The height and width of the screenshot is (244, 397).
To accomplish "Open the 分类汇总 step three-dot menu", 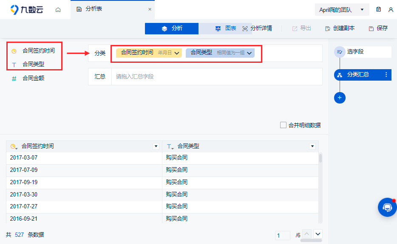I will click(386, 75).
